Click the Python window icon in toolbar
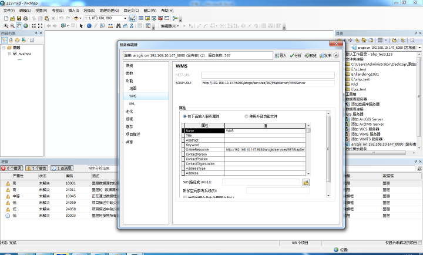Screen dimensions: 423x255 (x=167, y=18)
